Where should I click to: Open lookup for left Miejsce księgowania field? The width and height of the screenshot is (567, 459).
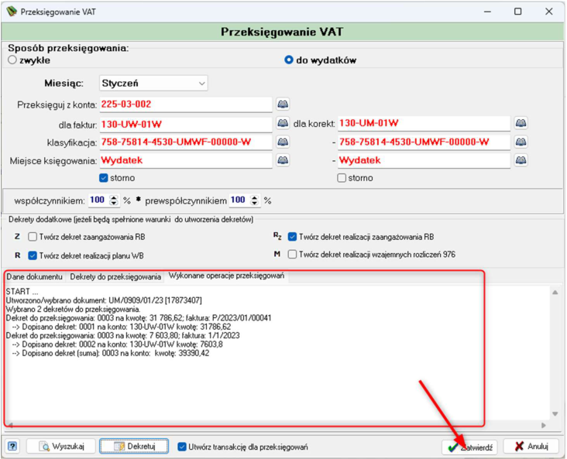[283, 160]
